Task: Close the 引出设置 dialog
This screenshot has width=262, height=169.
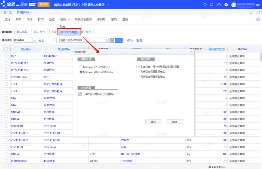Action: point(191,52)
